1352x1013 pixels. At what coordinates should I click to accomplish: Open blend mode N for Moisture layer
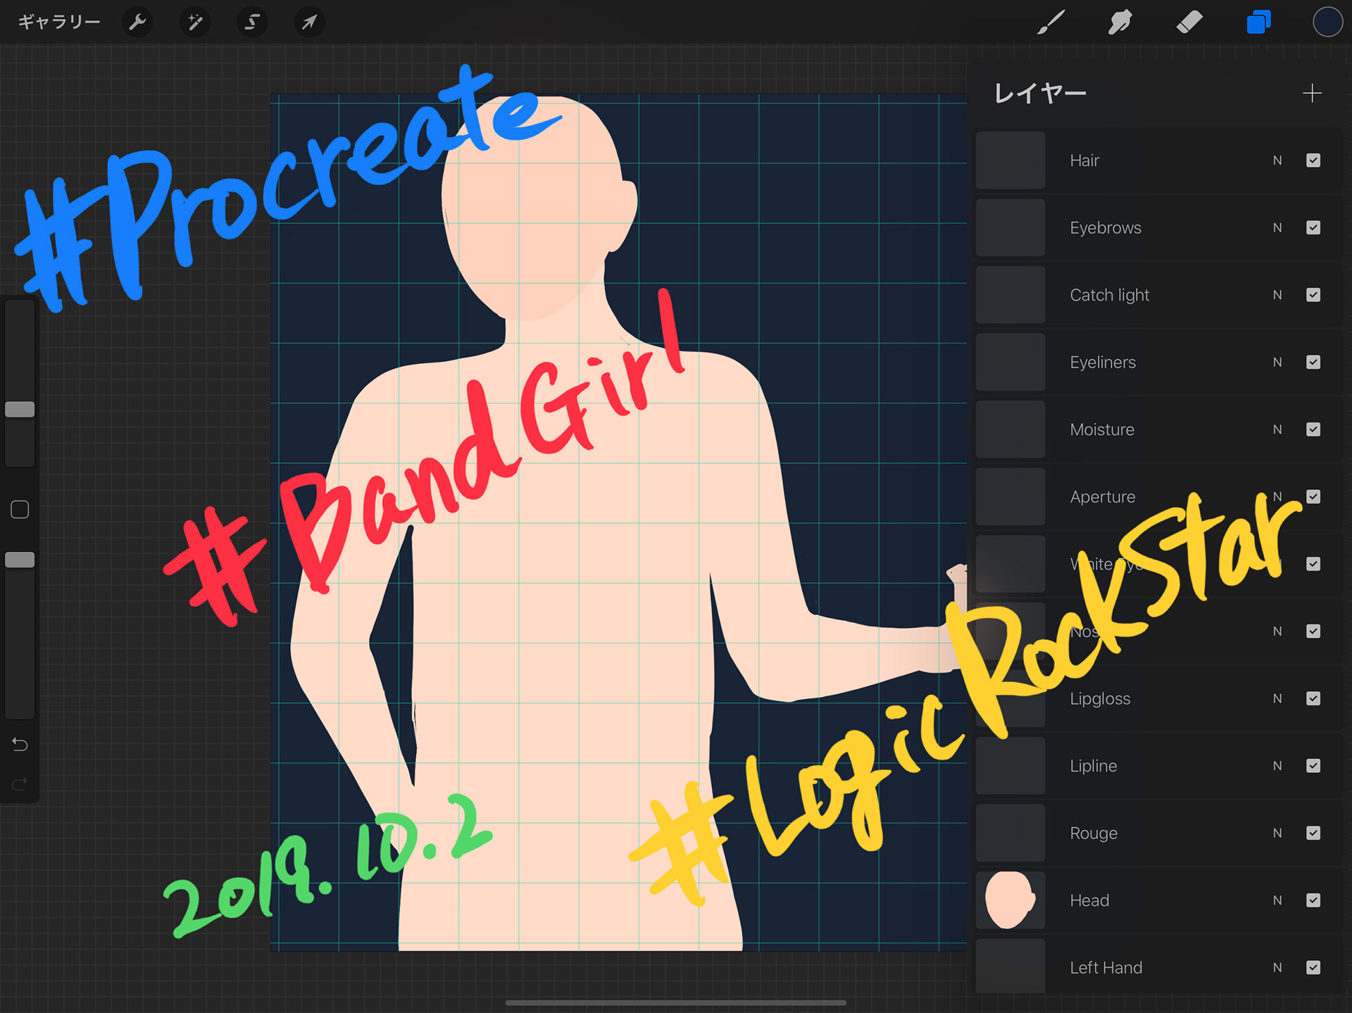pyautogui.click(x=1277, y=429)
